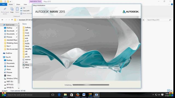The height and width of the screenshot is (98, 175).
Task: Open Installation instructions language dropdown
Action: [x=124, y=17]
